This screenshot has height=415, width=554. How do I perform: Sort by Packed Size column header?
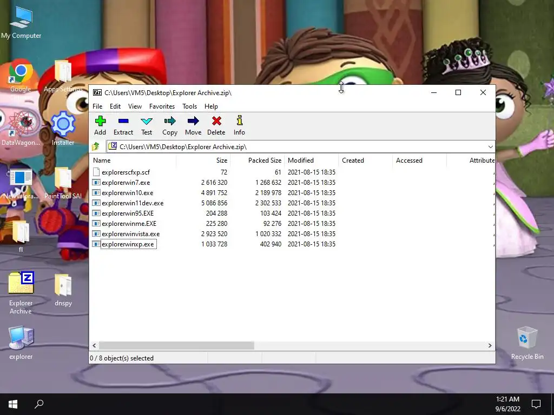pyautogui.click(x=257, y=160)
